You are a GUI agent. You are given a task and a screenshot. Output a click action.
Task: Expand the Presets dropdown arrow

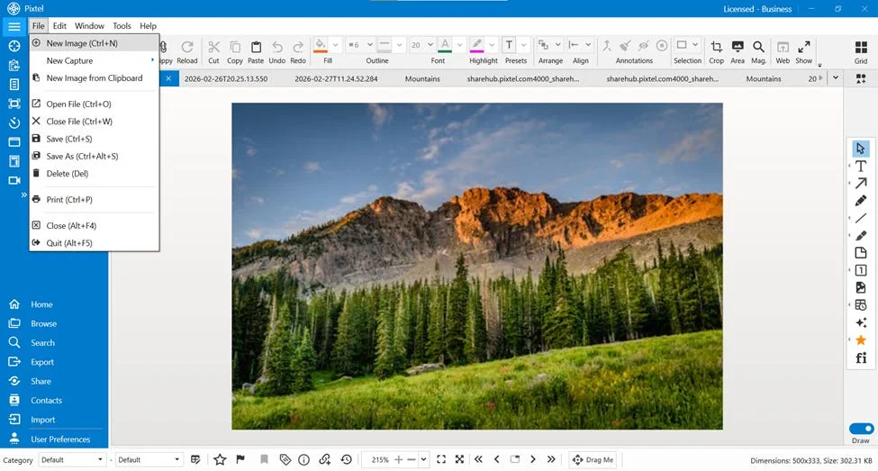523,45
